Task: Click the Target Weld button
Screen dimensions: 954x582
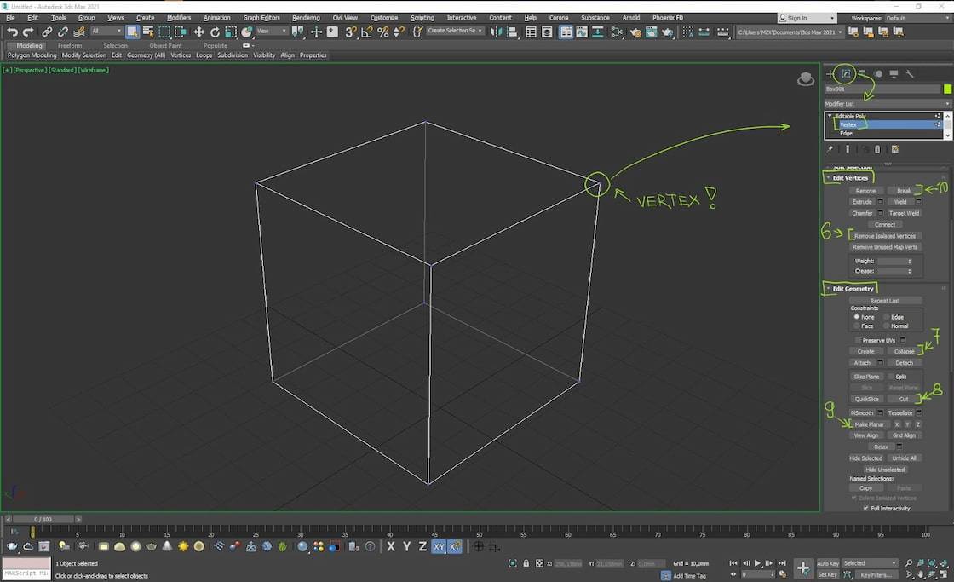Action: (904, 213)
